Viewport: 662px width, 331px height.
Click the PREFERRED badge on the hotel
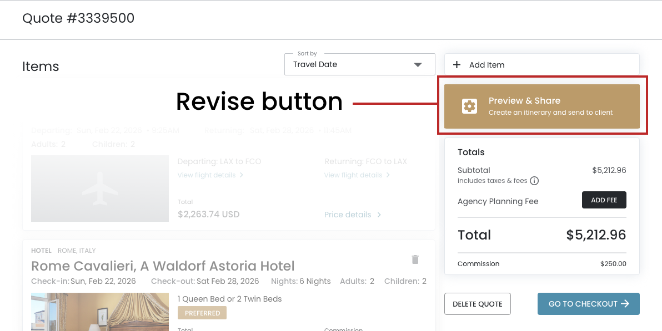pos(202,313)
